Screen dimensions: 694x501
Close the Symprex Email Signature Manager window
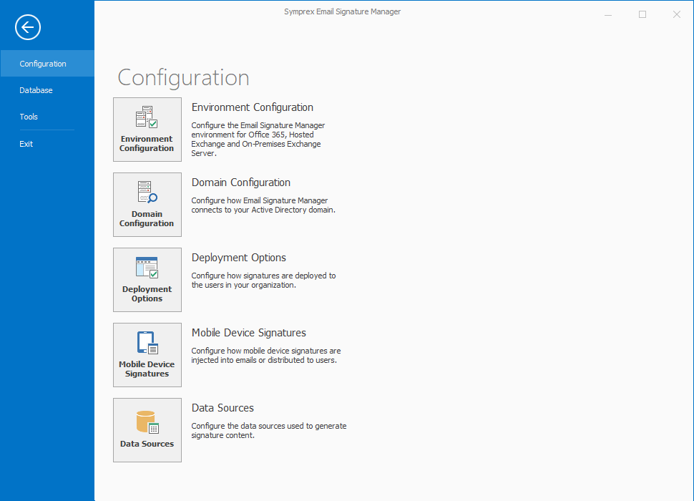coord(677,14)
